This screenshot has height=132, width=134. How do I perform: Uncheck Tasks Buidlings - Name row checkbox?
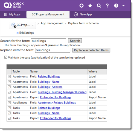coord(9,113)
